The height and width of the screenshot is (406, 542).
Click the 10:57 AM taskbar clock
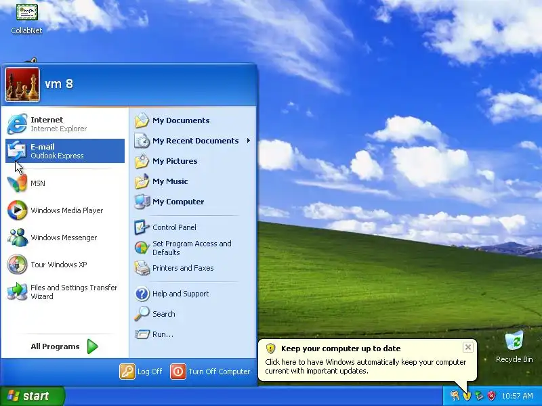(x=517, y=396)
